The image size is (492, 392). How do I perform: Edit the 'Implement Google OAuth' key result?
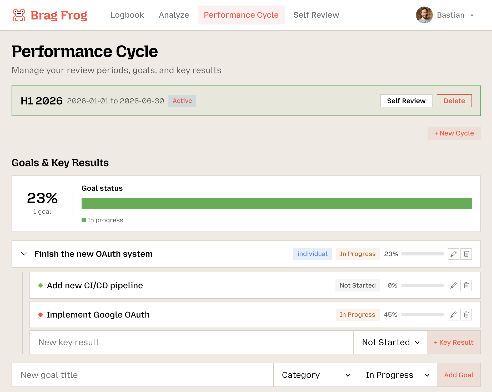[453, 314]
